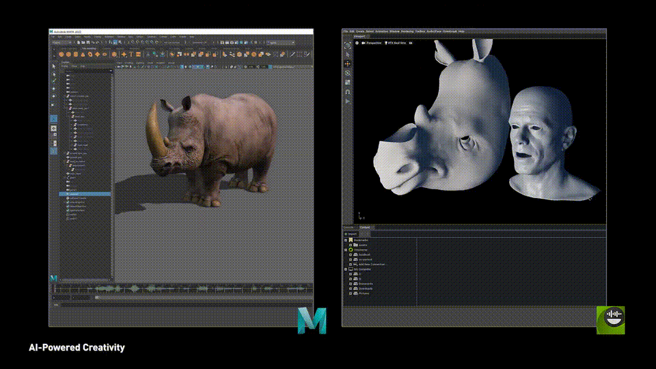Click the Import button in Content panel
Viewport: 656px width, 369px height.
coord(350,234)
